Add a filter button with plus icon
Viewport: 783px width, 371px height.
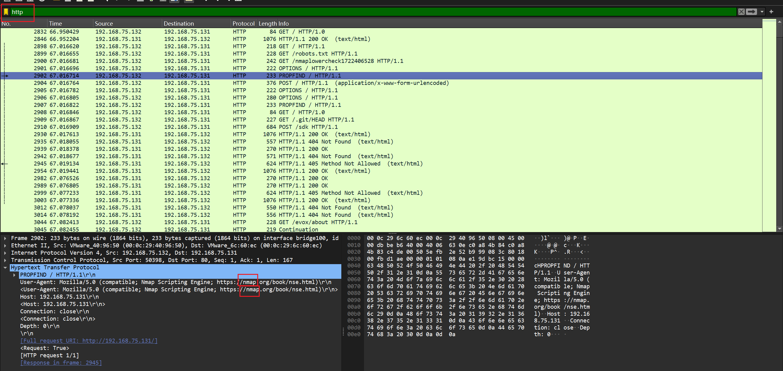tap(771, 12)
